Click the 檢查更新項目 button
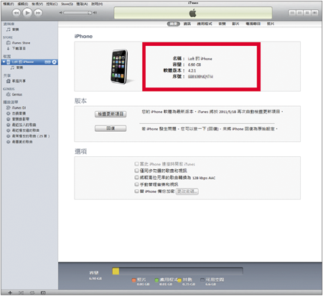 (111, 114)
